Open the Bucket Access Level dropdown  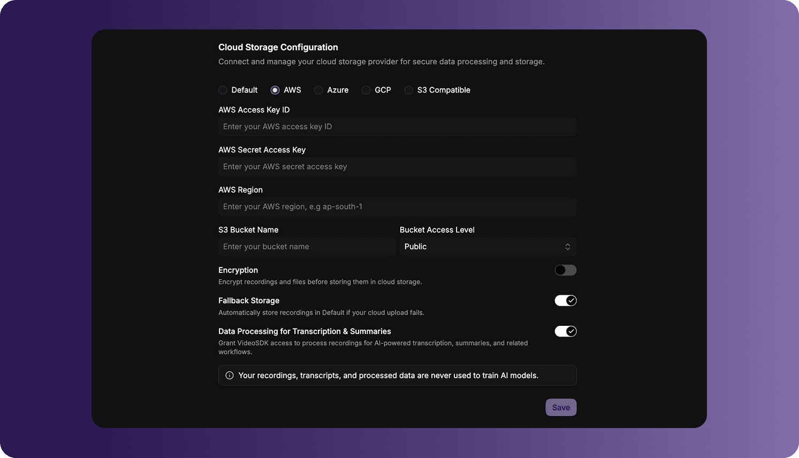coord(488,247)
